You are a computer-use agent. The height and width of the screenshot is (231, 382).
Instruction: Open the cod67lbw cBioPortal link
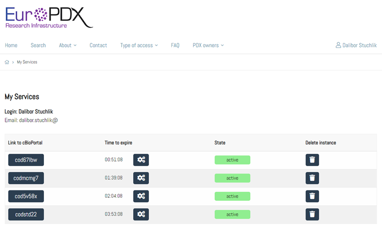click(x=26, y=160)
